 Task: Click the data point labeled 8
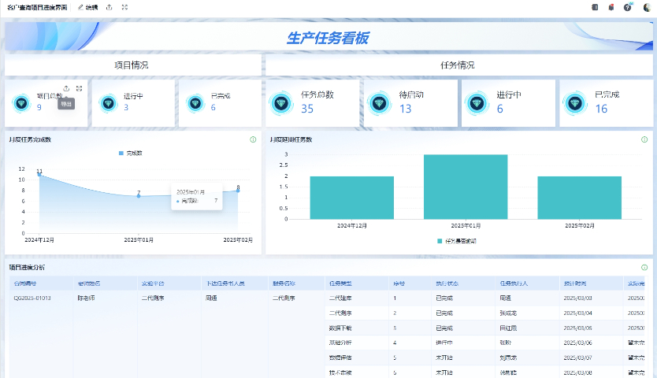pyautogui.click(x=238, y=191)
